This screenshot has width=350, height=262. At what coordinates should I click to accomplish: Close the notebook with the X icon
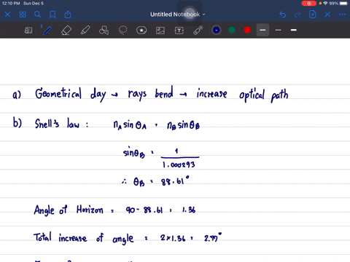[7, 15]
